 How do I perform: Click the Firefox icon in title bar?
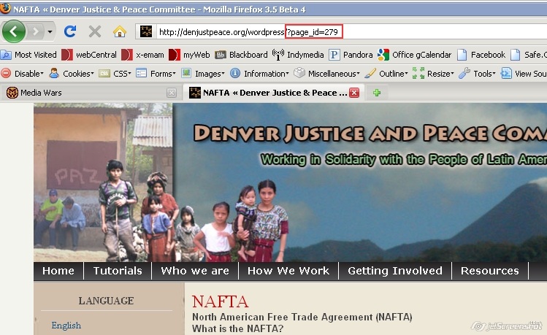[5, 8]
